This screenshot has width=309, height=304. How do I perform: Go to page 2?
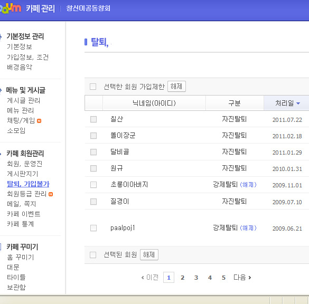(182, 278)
